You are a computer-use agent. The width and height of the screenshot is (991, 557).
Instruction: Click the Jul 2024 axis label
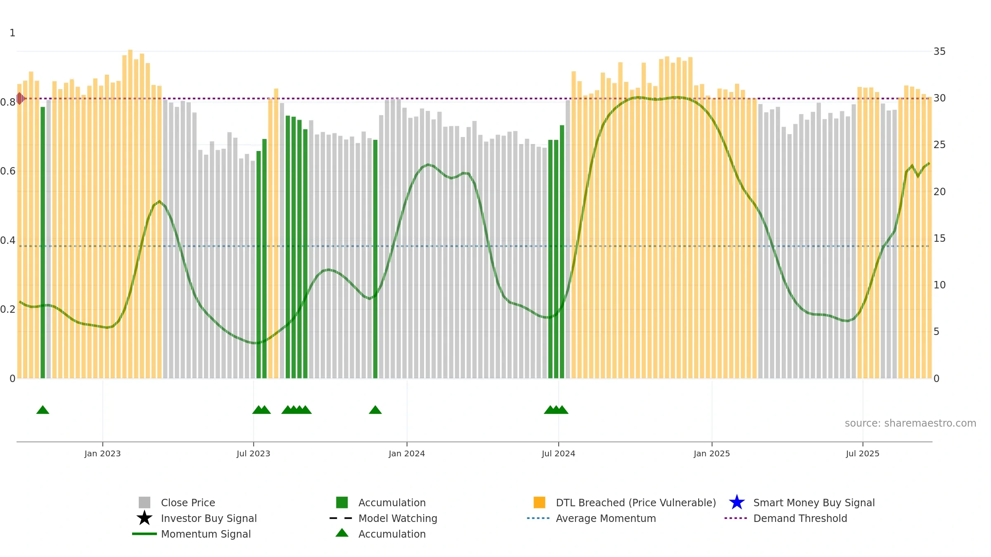558,453
